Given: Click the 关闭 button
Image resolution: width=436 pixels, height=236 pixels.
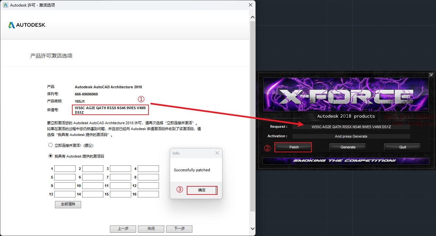Looking at the screenshot, I should point(151,229).
